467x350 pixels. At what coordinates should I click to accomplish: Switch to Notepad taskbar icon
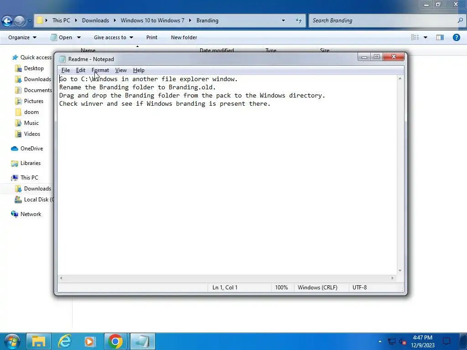[143, 341]
